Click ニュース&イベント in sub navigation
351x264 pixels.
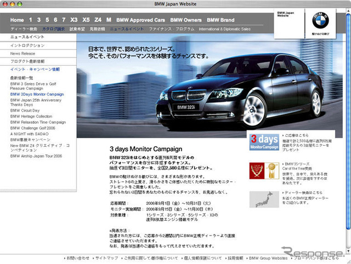[x=127, y=29]
